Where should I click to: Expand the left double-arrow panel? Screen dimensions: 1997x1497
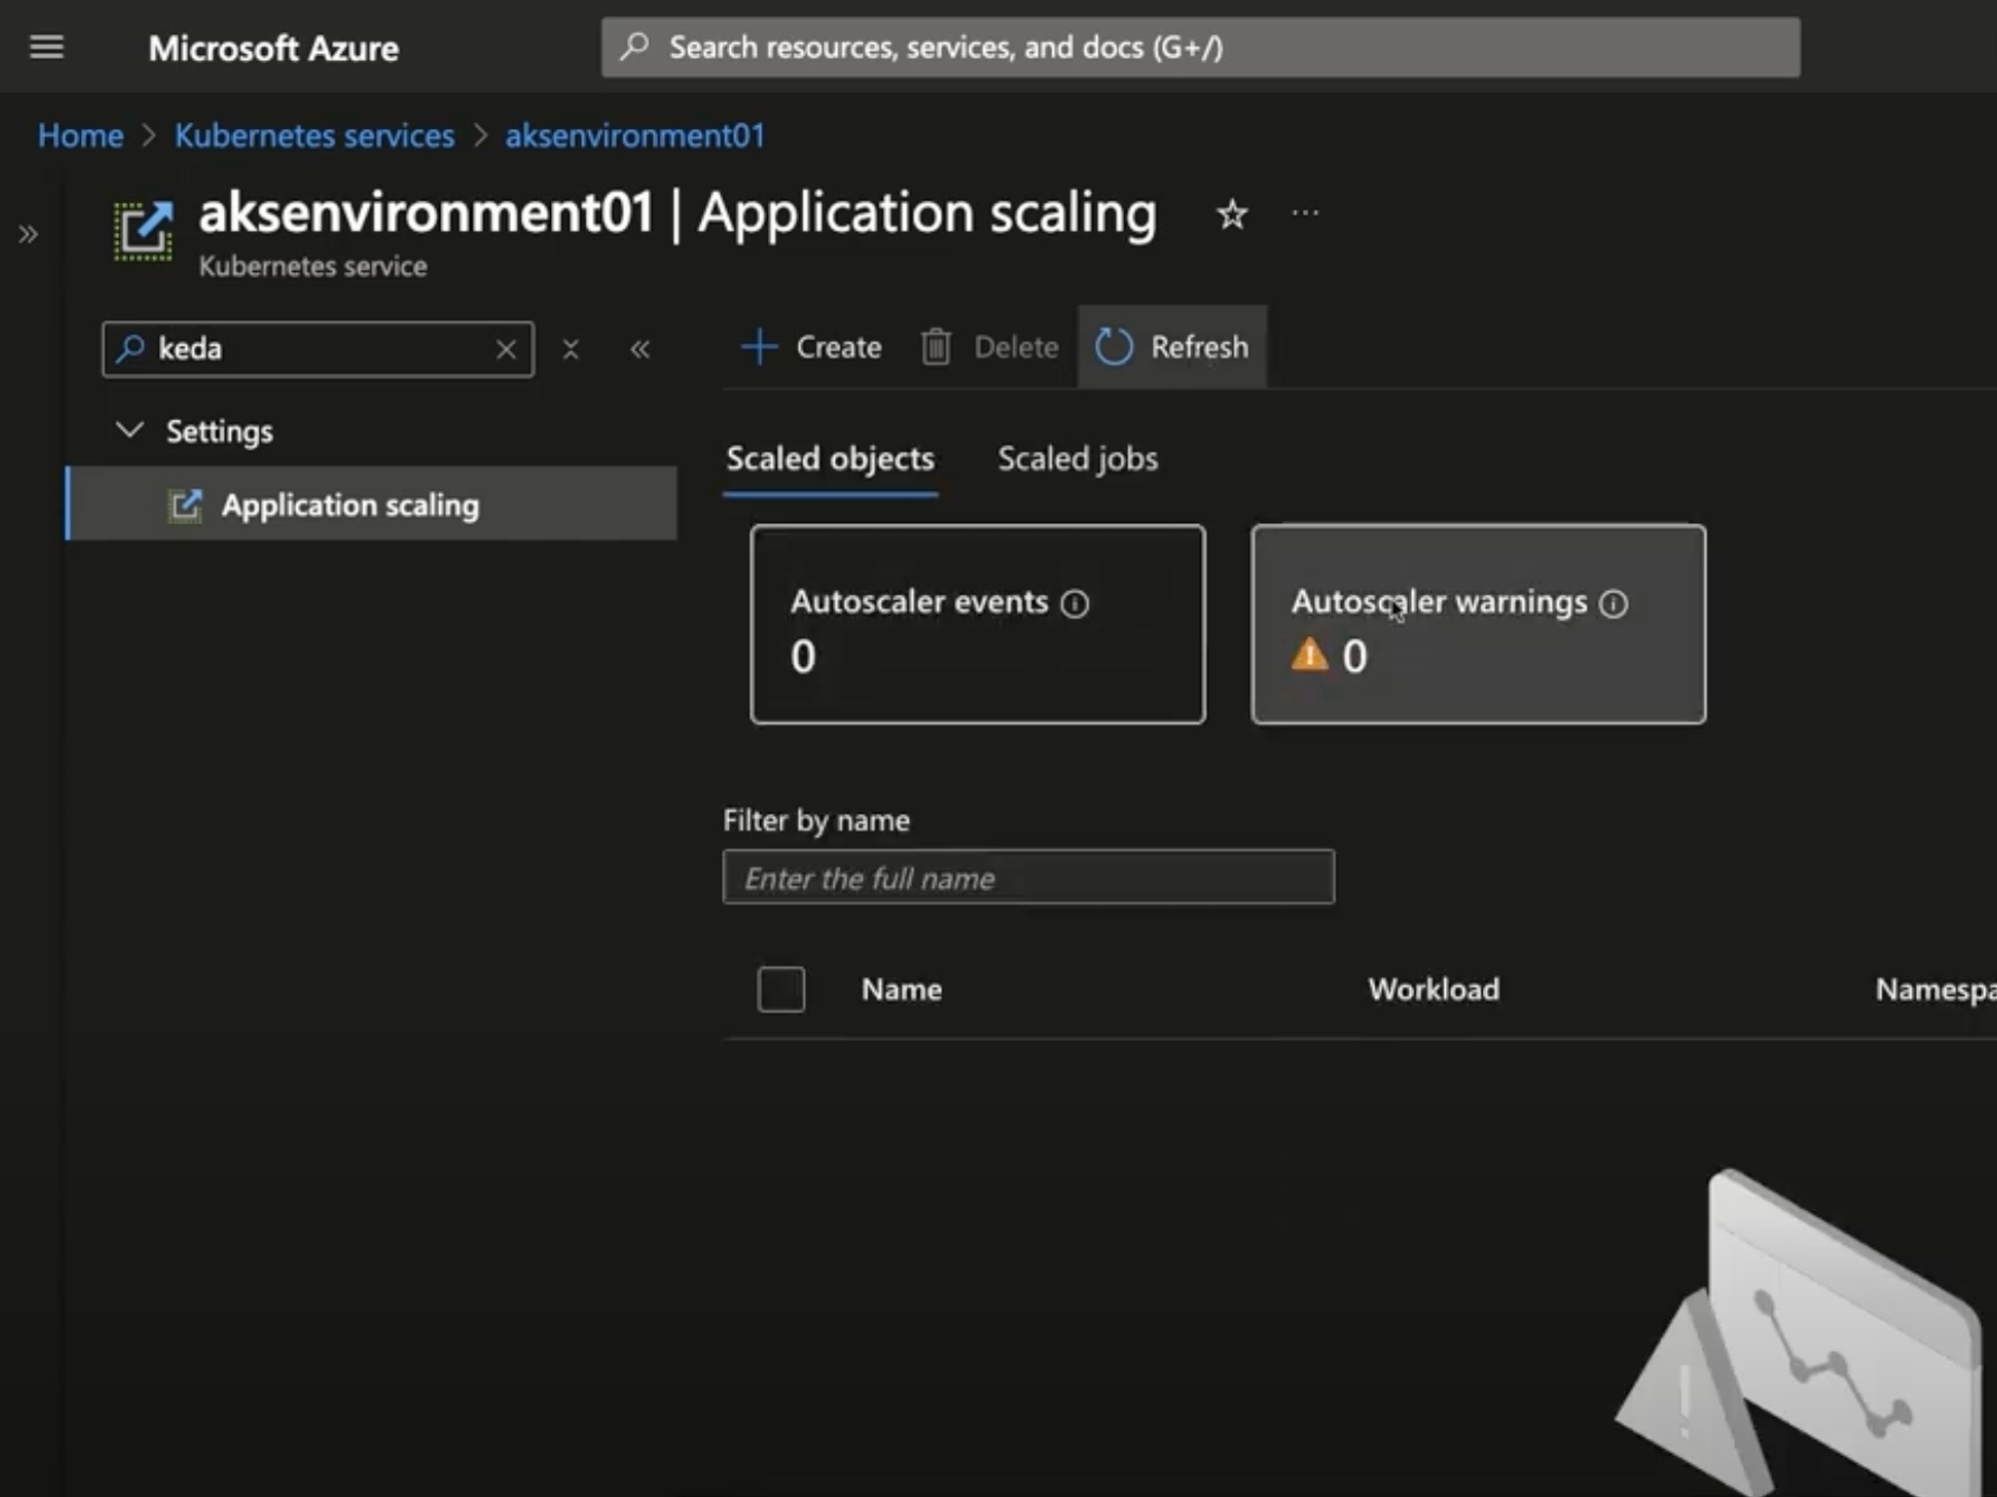tap(28, 235)
